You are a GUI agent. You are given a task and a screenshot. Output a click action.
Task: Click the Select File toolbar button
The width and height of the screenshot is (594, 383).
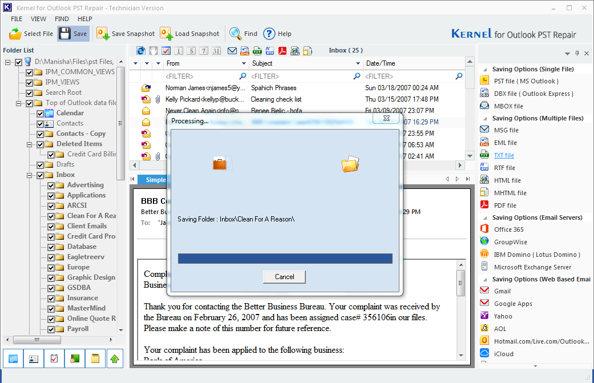pos(31,34)
